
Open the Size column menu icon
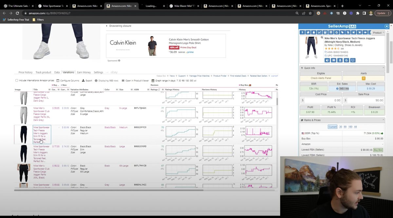tap(132, 89)
